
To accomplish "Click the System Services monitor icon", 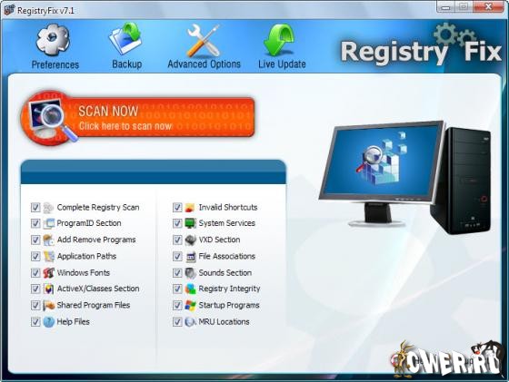I will tap(190, 223).
